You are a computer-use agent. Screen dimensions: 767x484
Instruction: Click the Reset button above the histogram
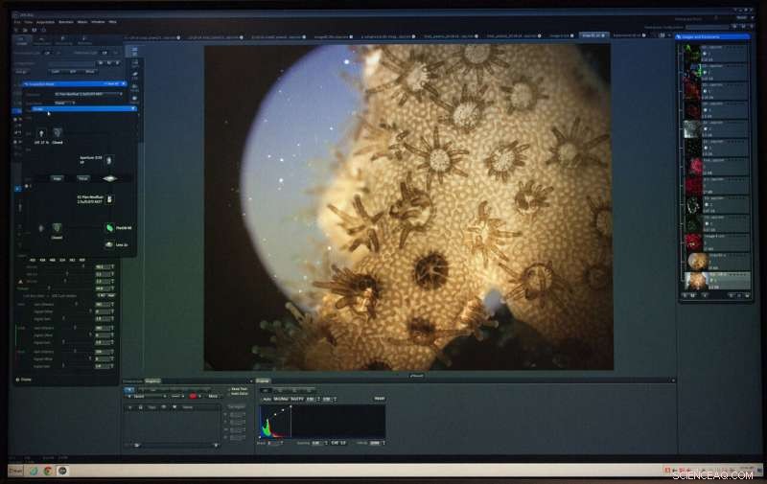click(x=380, y=398)
